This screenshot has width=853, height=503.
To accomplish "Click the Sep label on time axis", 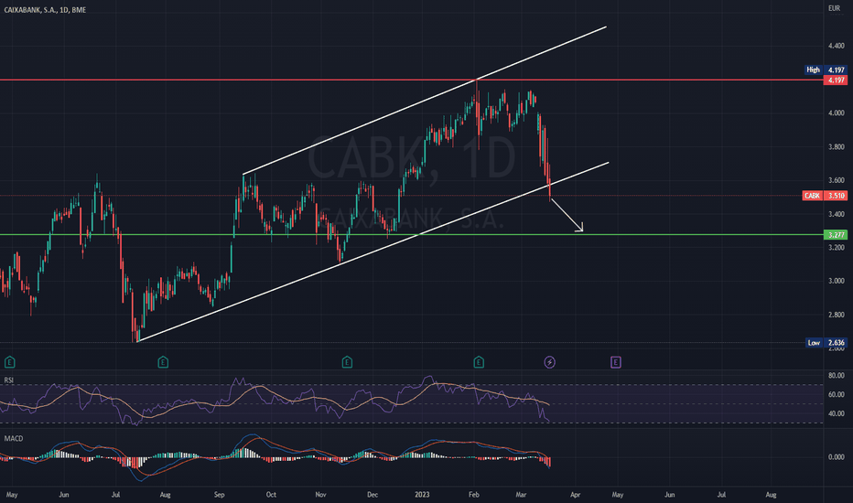I will (x=220, y=495).
